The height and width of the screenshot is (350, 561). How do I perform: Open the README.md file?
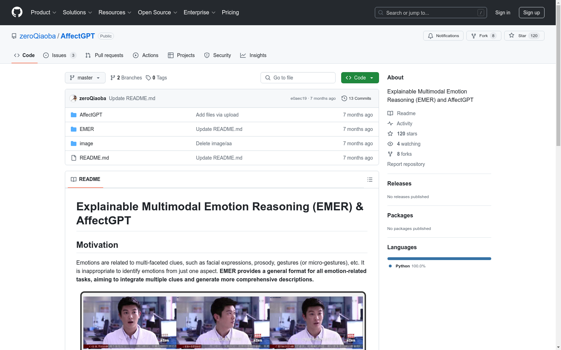[x=94, y=158]
